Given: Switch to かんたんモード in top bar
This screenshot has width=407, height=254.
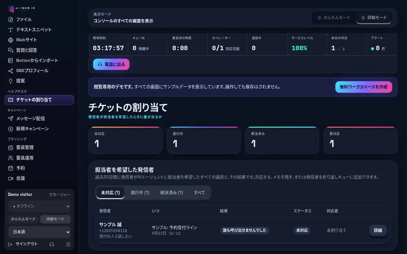Looking at the screenshot, I should pos(334,18).
